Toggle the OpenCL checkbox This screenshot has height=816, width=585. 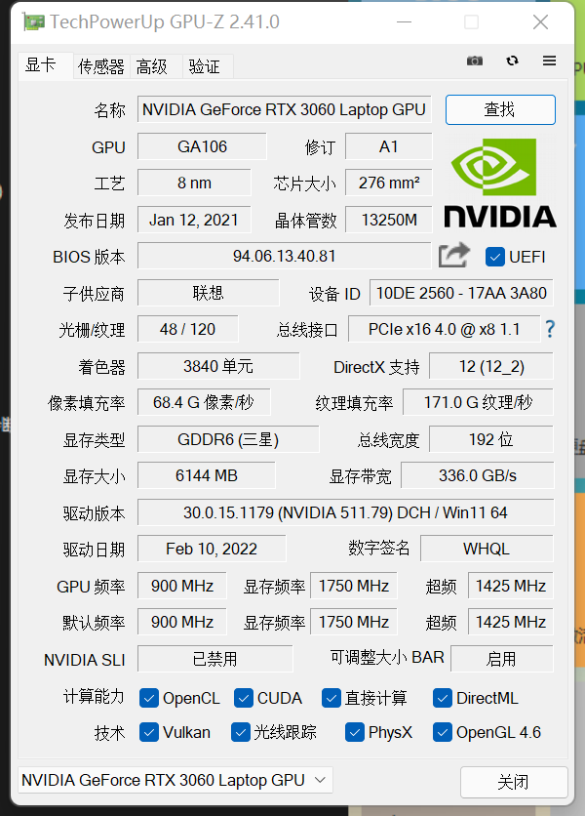tap(149, 698)
